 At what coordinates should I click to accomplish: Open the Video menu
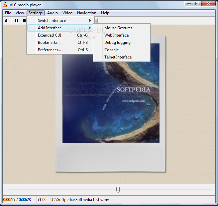[67, 13]
